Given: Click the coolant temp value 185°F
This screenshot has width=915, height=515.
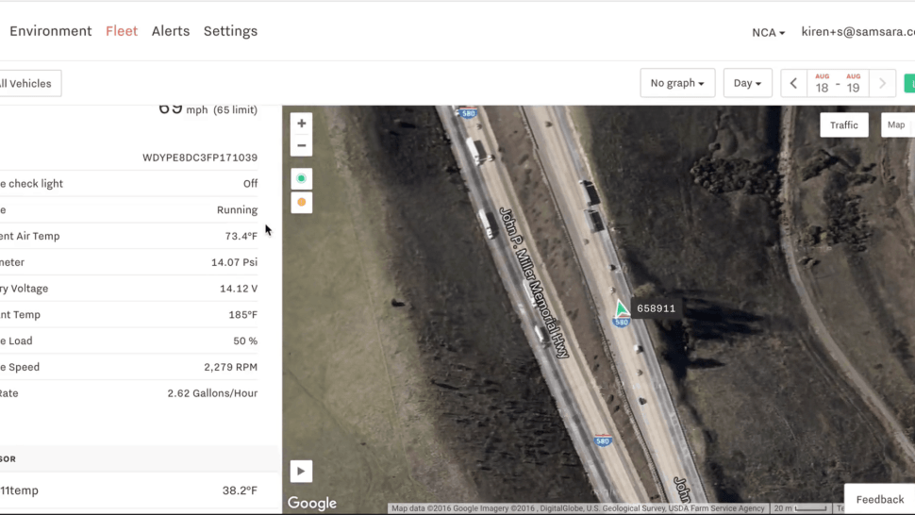Looking at the screenshot, I should pos(242,315).
